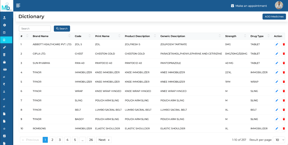Delete the LUMBO SACRAL BELT row
The width and height of the screenshot is (288, 145).
tap(284, 110)
